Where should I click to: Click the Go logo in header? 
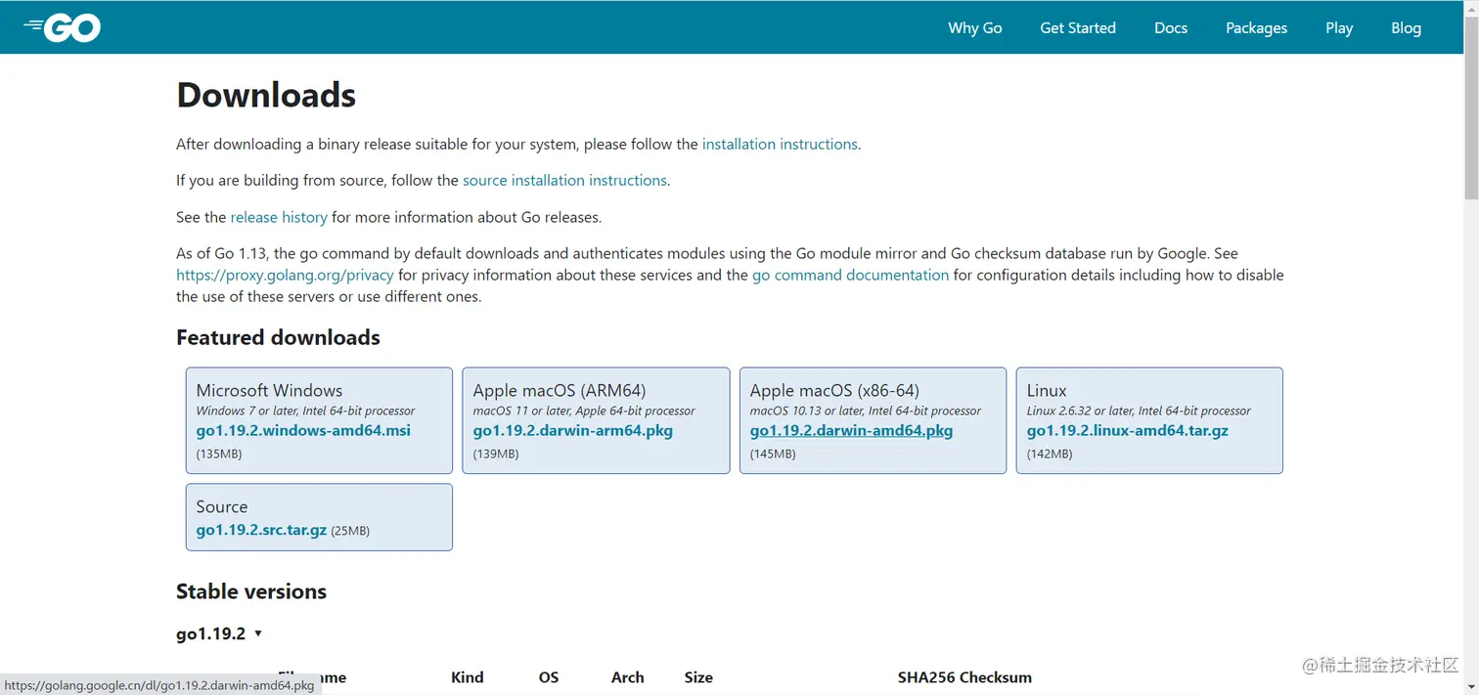pyautogui.click(x=63, y=27)
